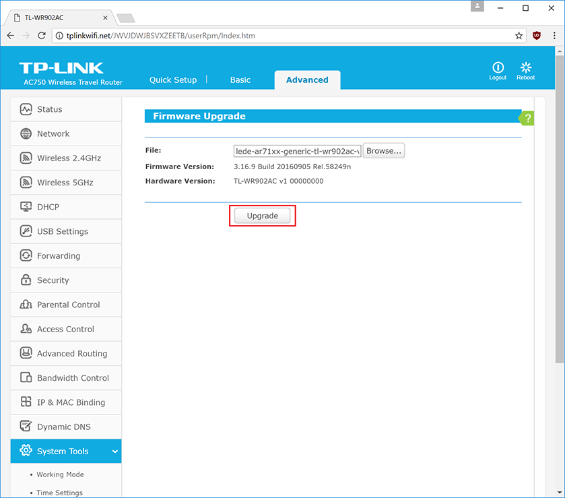Open the Advanced Routing menu label
Viewport: 565px width, 498px height.
(72, 353)
